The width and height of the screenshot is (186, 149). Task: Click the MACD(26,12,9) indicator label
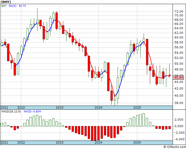(11, 112)
